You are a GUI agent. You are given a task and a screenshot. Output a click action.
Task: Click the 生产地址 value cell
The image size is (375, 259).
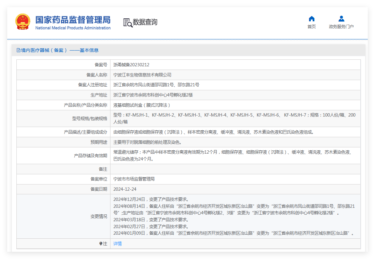pos(235,95)
